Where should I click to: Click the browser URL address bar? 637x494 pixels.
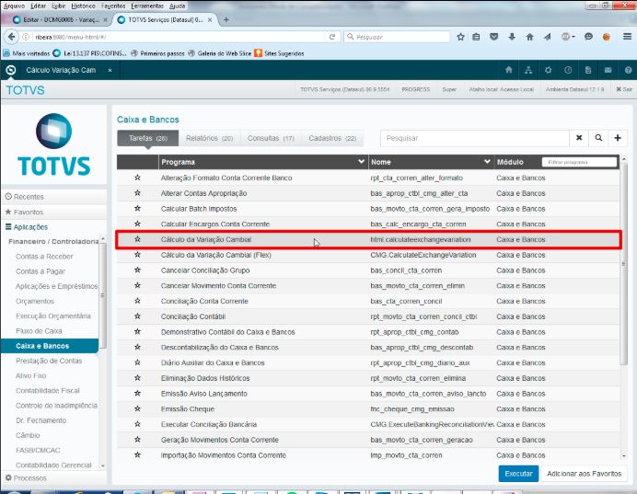pos(179,37)
